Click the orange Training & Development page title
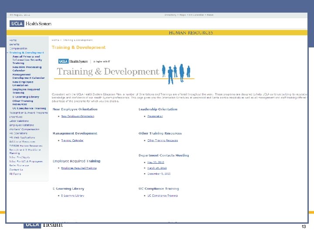The image size is (314, 235). point(78,47)
